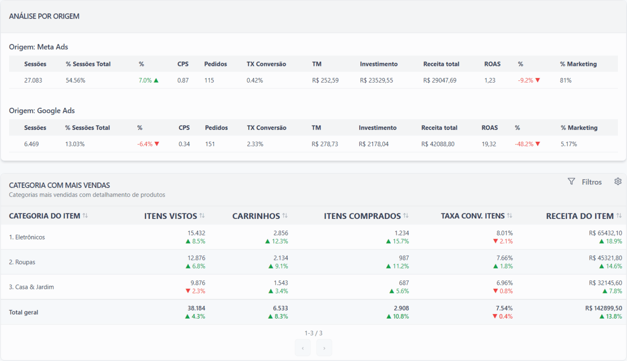Sort by Taxa Conv. Itens arrows icon
627x361 pixels.
510,216
